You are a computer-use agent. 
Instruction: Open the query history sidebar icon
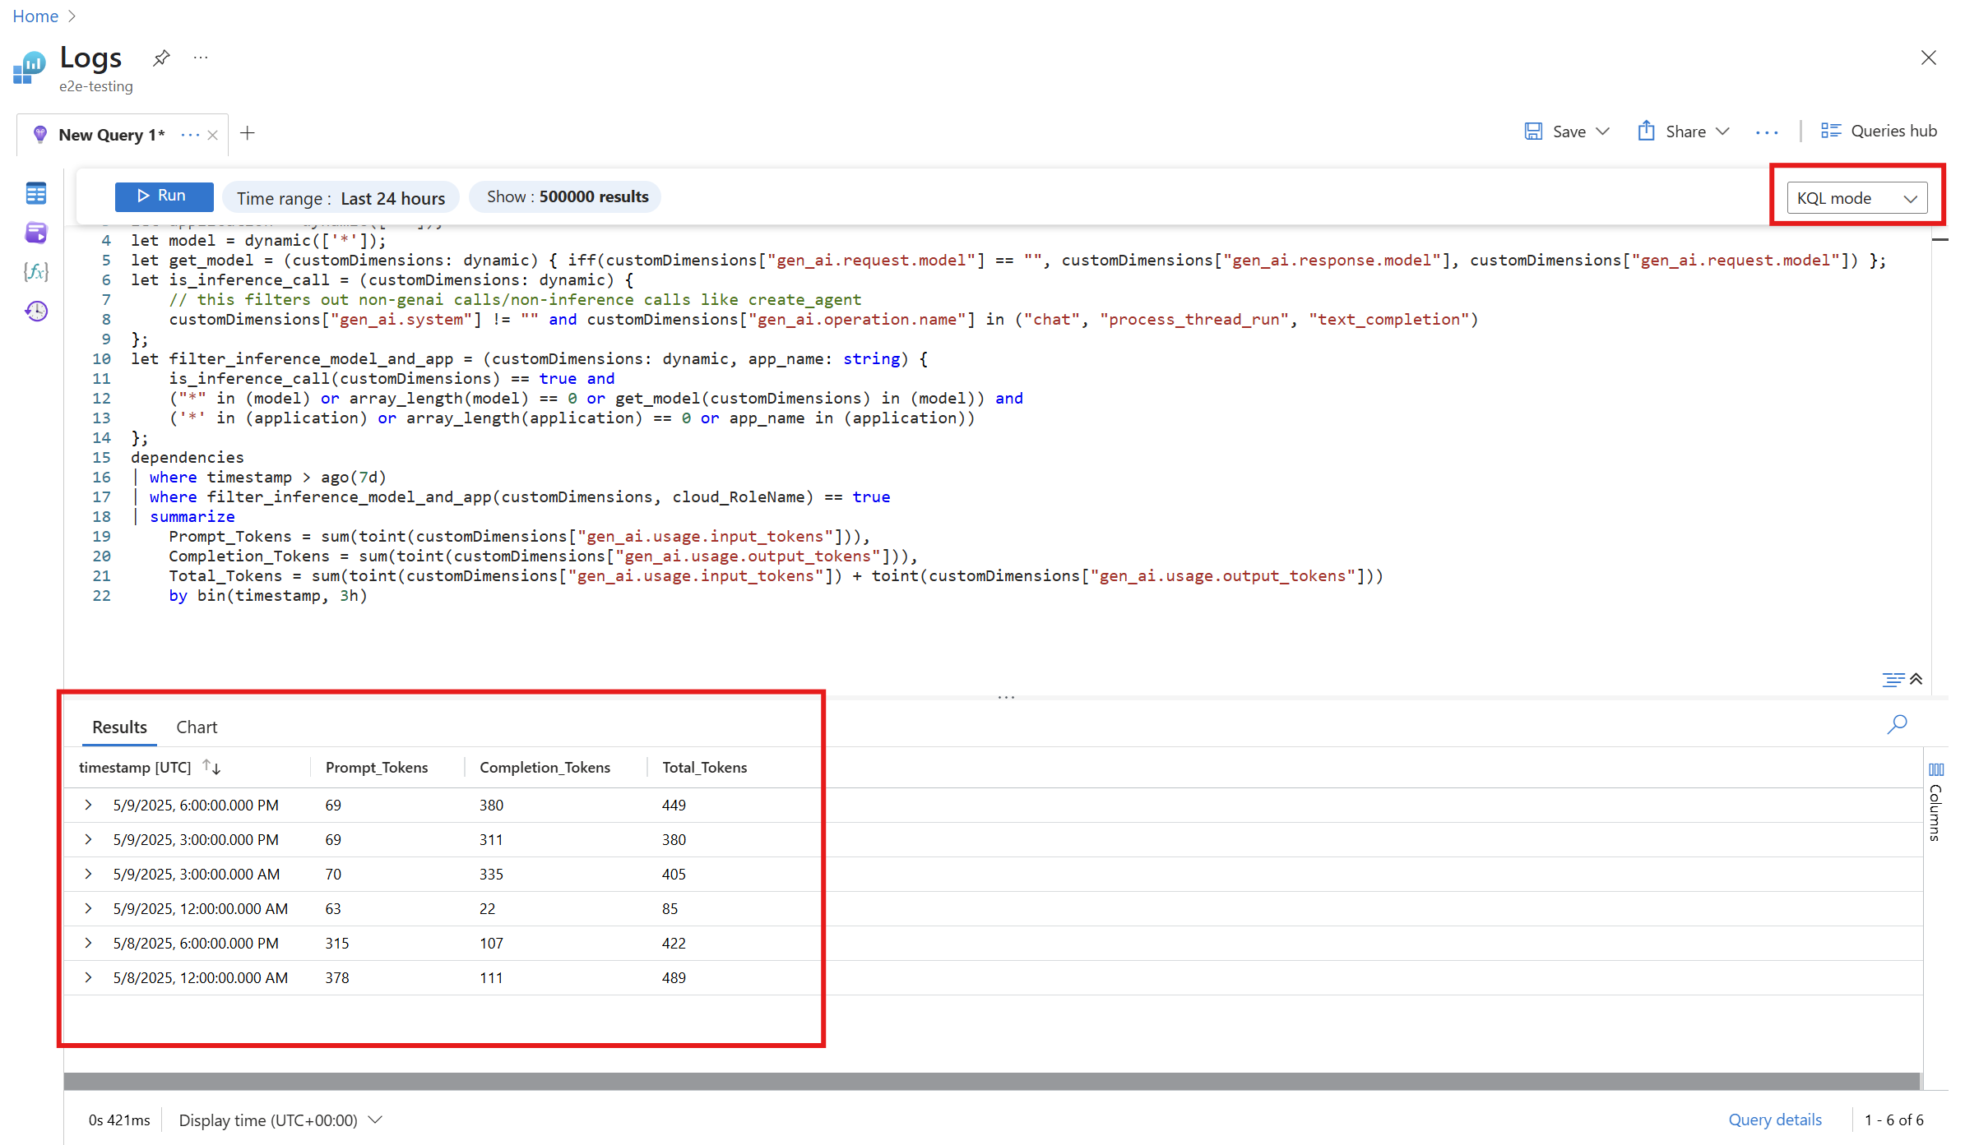(35, 311)
